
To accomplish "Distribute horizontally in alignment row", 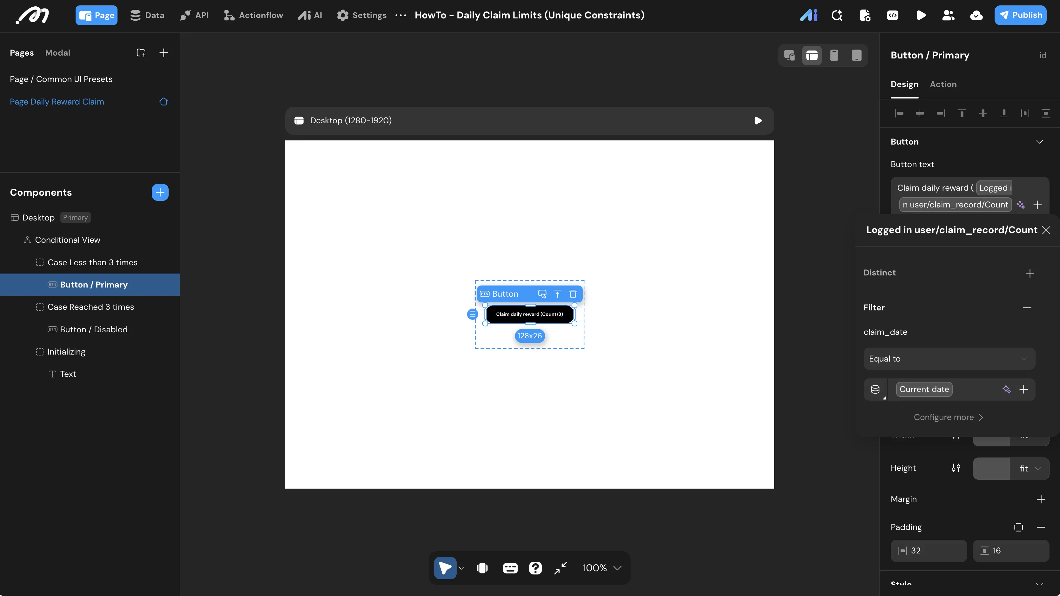I will click(1025, 113).
